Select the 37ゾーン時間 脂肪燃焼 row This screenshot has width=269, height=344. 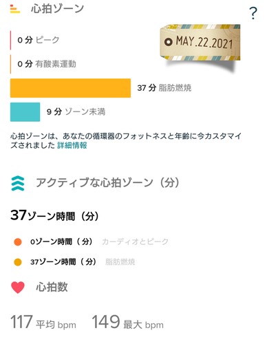(74, 262)
